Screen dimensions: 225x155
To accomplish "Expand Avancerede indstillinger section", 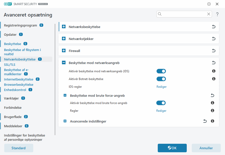I will click(65, 121).
